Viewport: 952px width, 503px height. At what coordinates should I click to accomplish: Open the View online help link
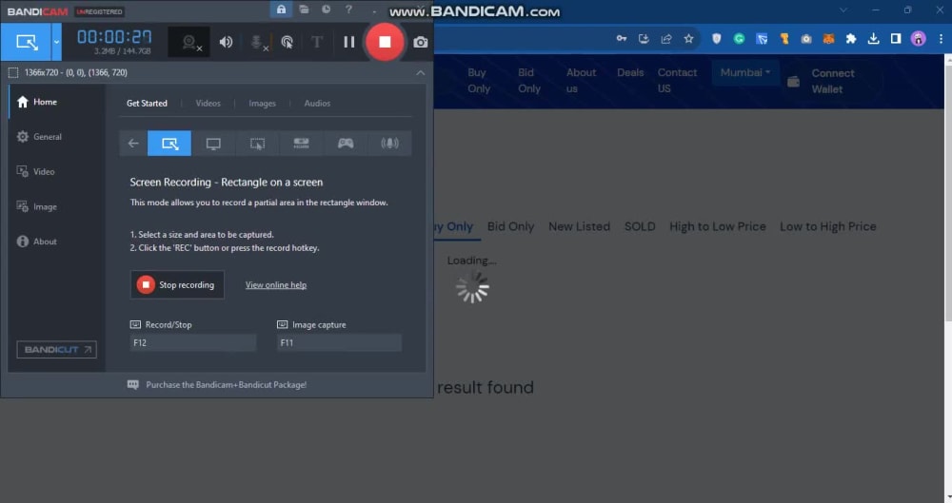click(x=276, y=284)
